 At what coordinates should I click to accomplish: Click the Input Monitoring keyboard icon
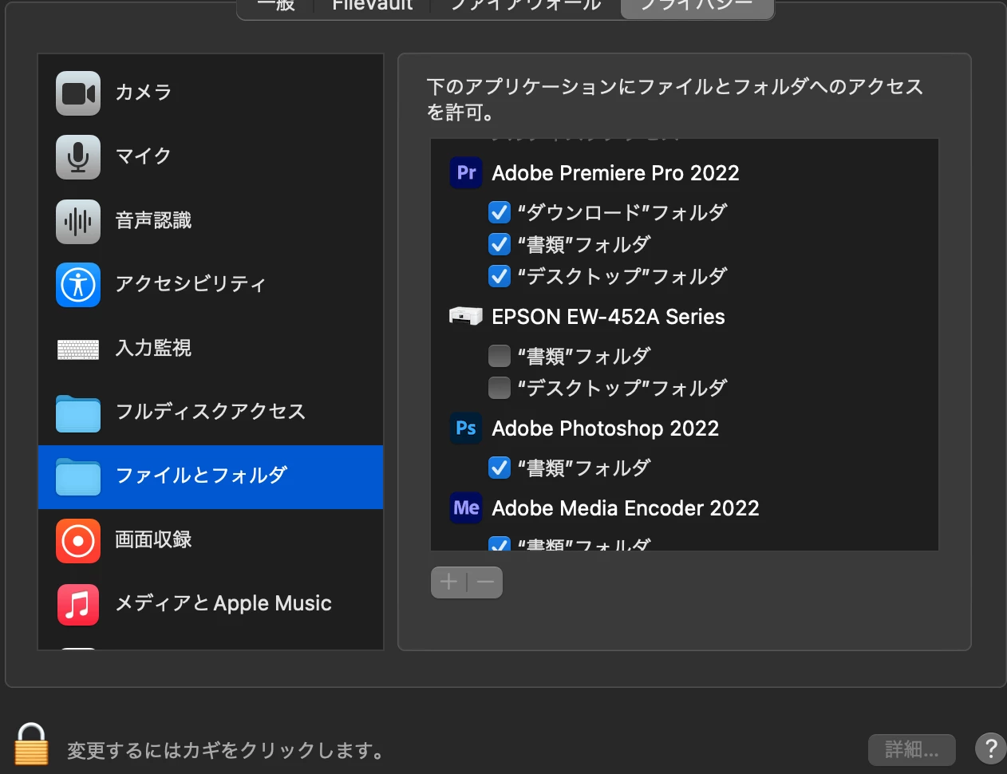point(78,349)
